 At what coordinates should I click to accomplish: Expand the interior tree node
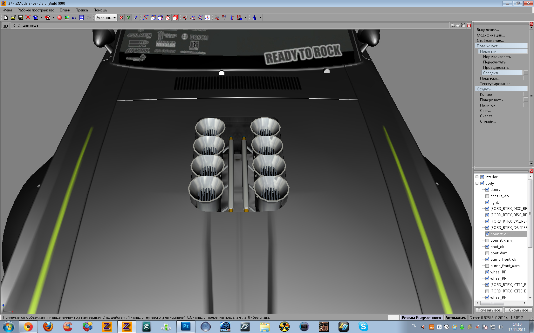[477, 177]
